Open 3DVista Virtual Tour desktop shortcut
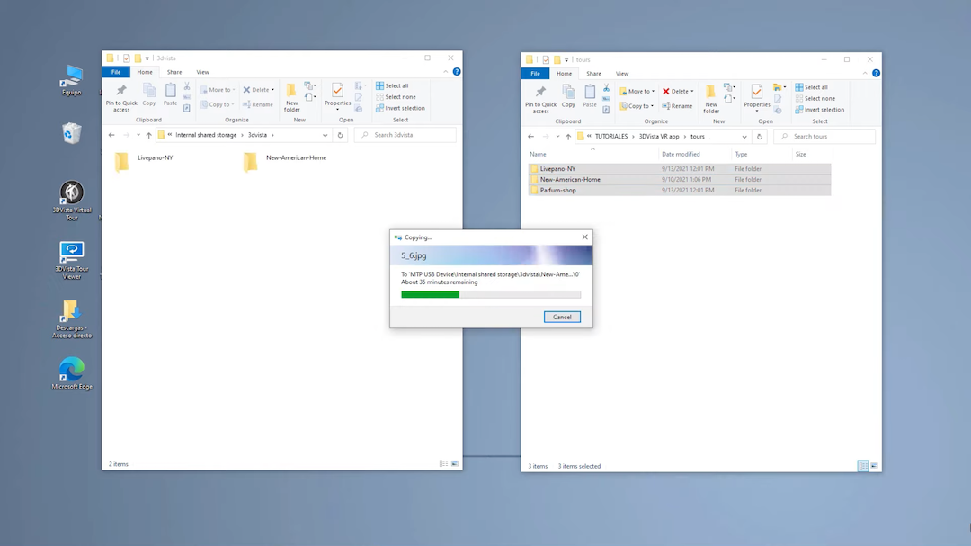Image resolution: width=971 pixels, height=546 pixels. click(71, 193)
